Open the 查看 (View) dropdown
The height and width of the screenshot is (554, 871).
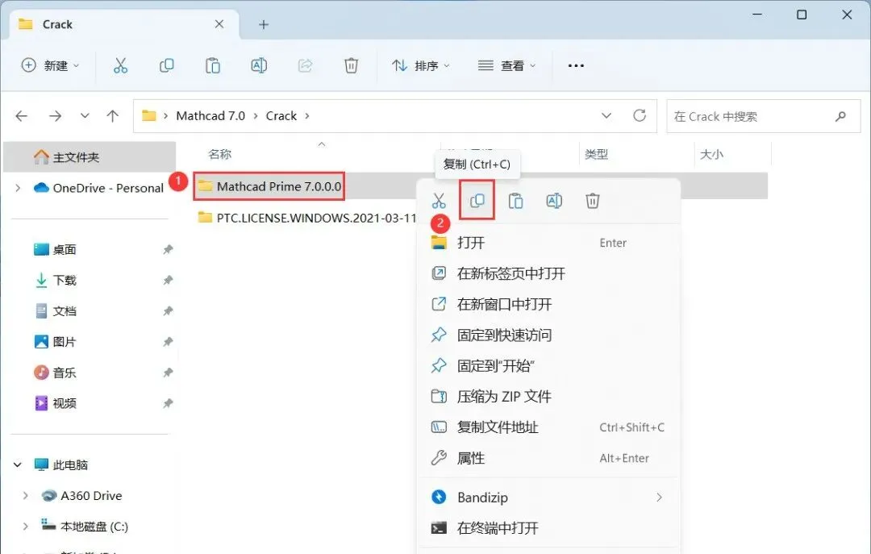click(x=506, y=65)
